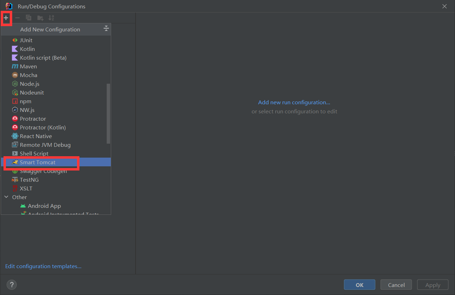Click the npm red square icon
455x295 pixels.
tap(15, 101)
